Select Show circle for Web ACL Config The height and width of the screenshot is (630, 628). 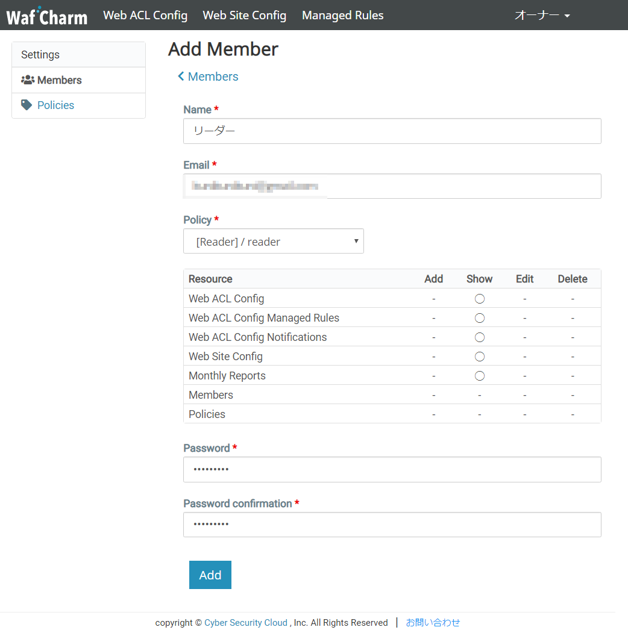(480, 299)
